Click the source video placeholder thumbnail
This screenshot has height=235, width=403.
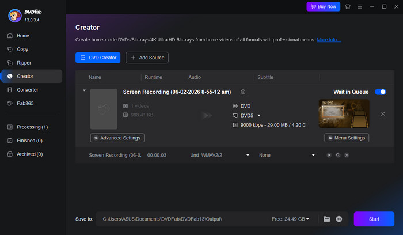[x=104, y=109]
